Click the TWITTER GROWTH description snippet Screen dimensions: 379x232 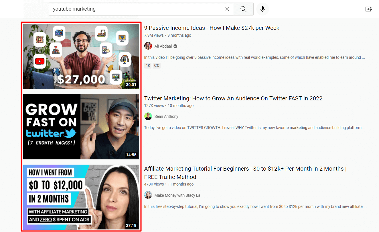click(255, 128)
